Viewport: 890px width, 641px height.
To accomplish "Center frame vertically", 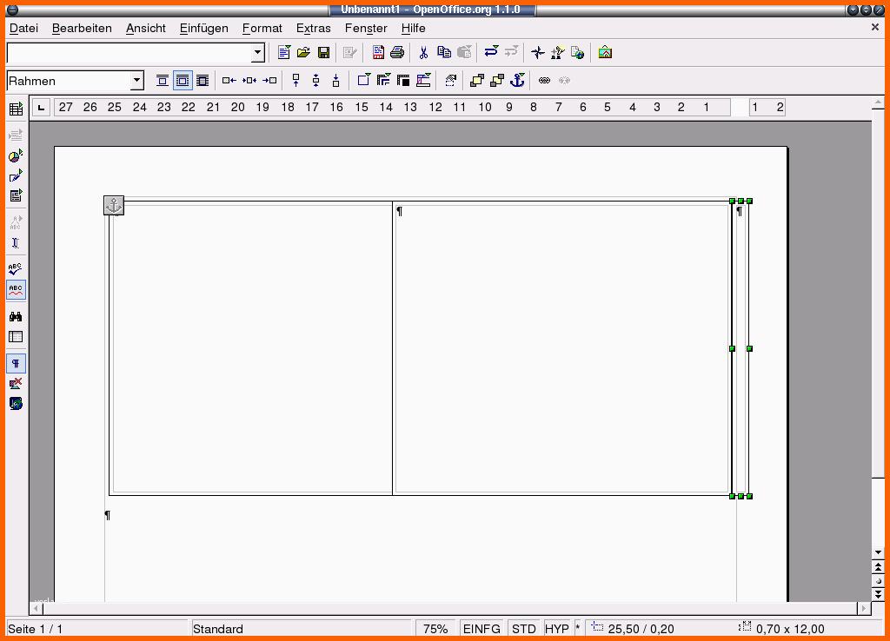I will point(315,81).
